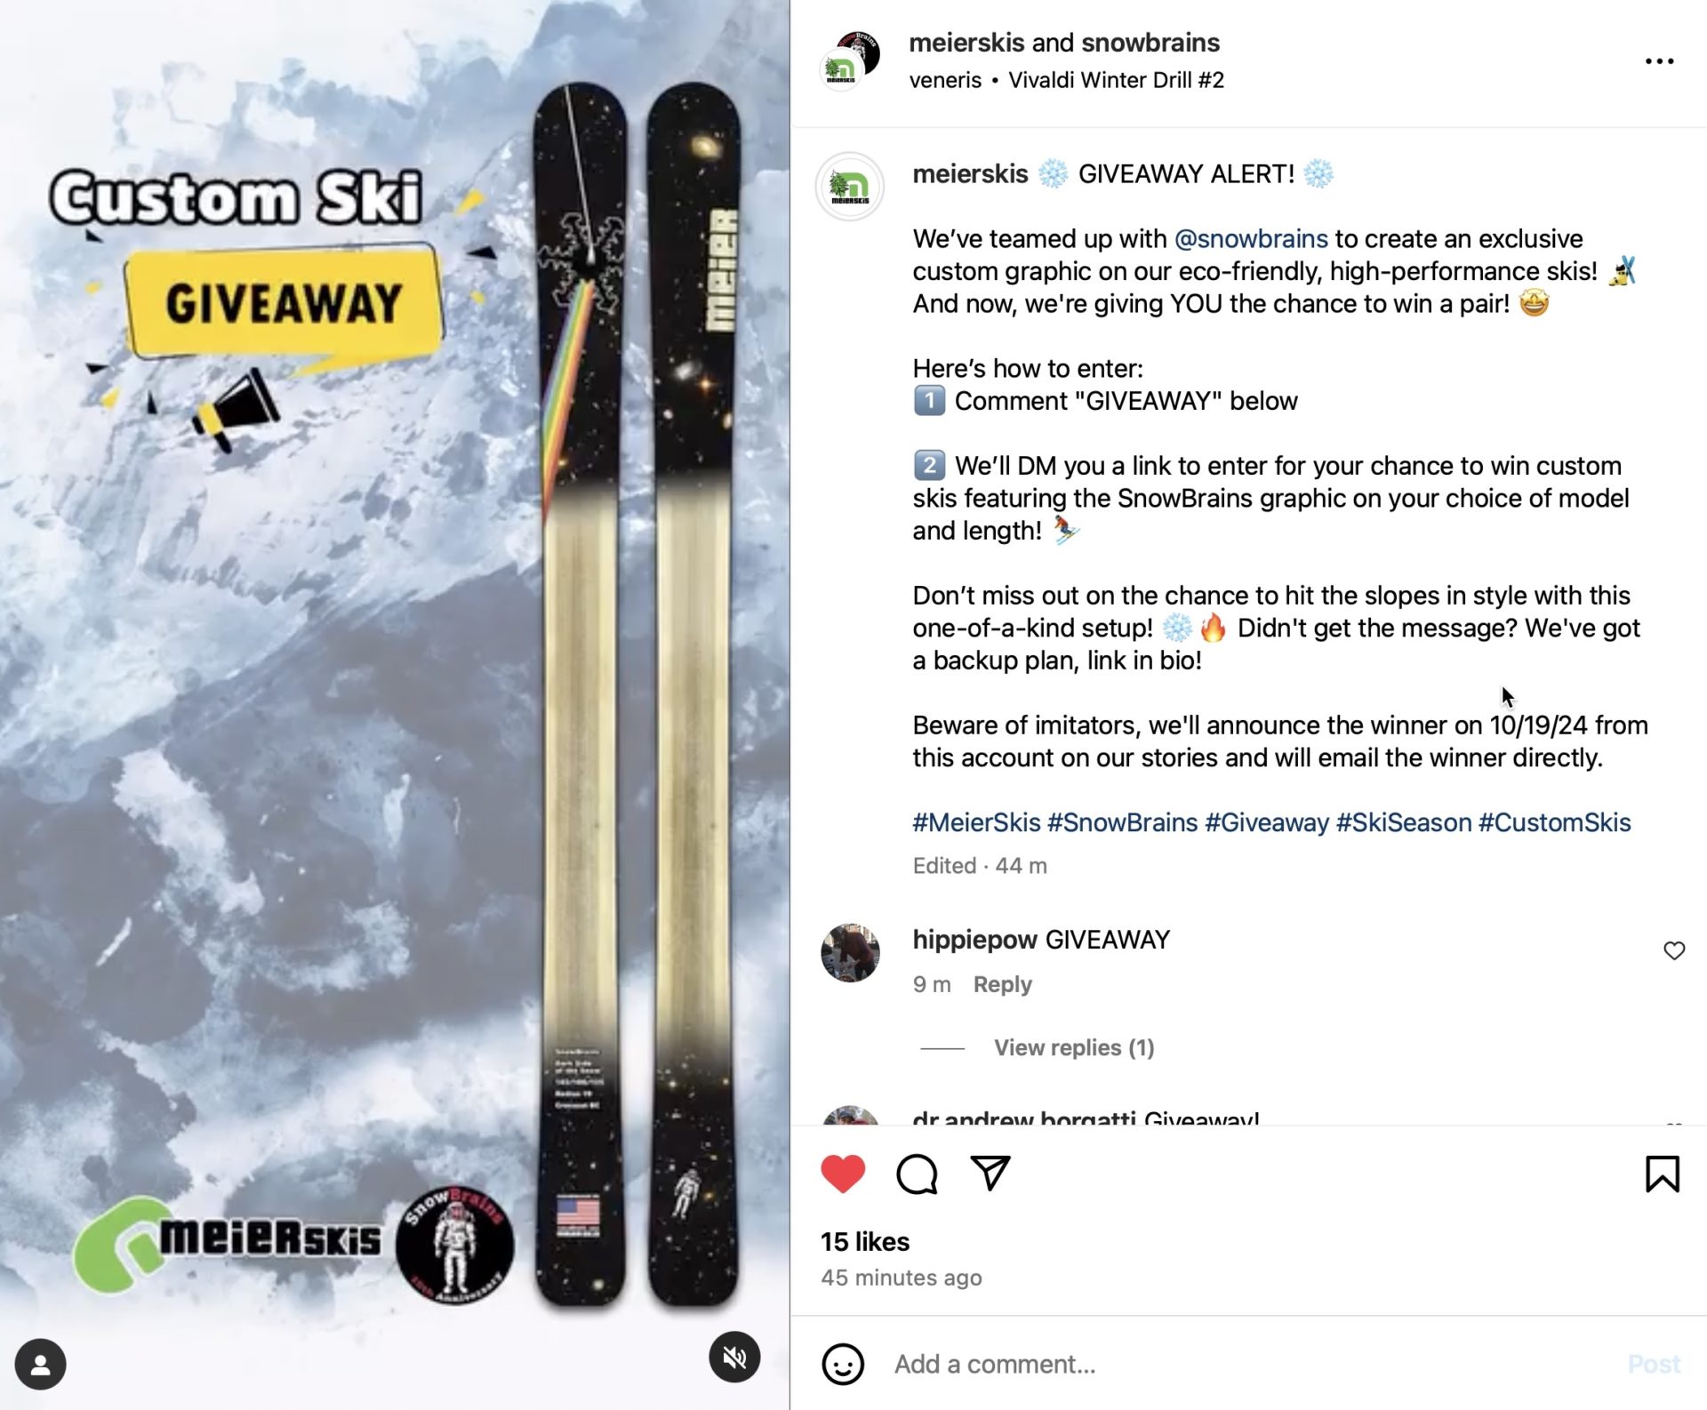Open the emoji picker smiley icon
Image resolution: width=1707 pixels, height=1410 pixels.
point(843,1364)
